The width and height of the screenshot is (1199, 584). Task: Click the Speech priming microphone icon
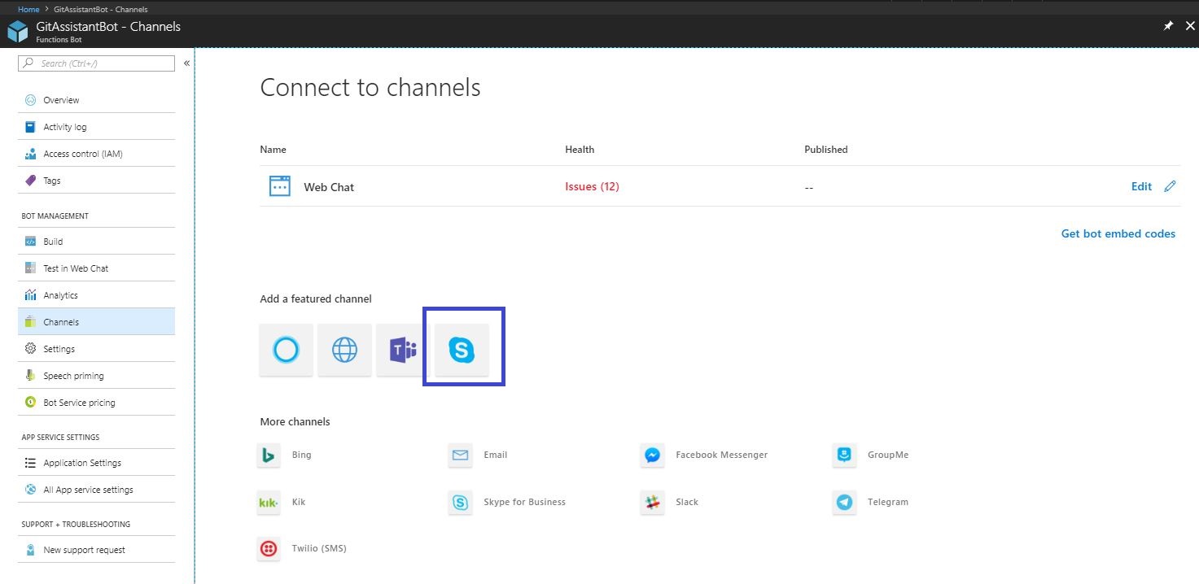click(31, 376)
